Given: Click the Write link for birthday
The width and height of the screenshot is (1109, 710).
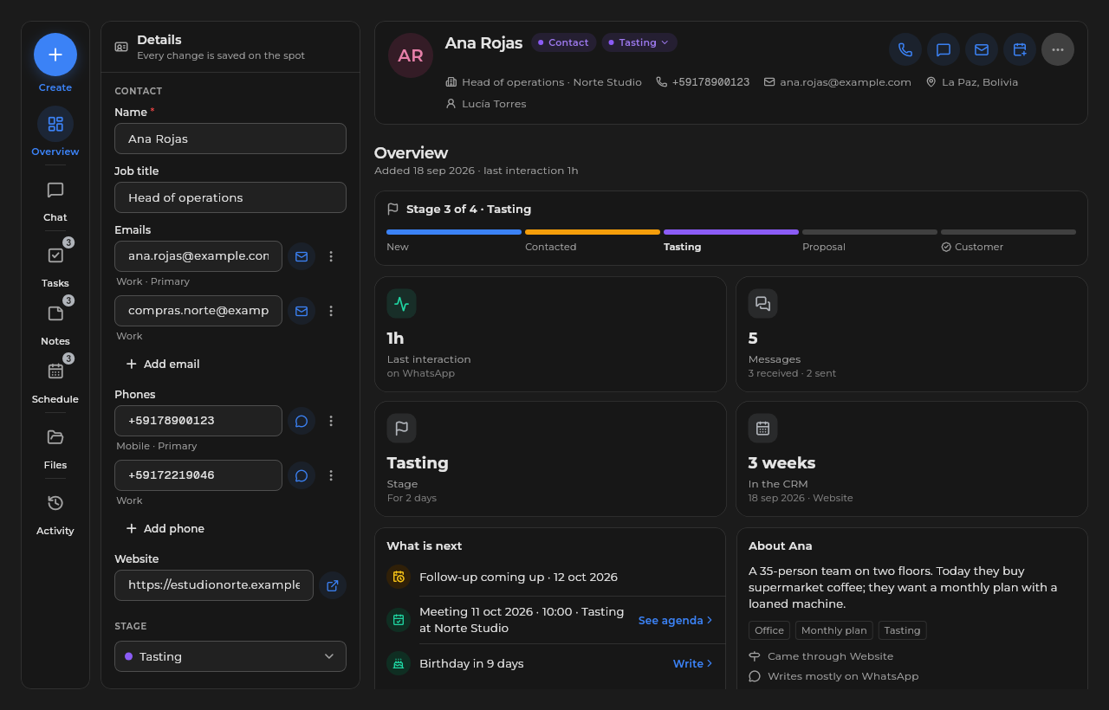Looking at the screenshot, I should click(693, 663).
